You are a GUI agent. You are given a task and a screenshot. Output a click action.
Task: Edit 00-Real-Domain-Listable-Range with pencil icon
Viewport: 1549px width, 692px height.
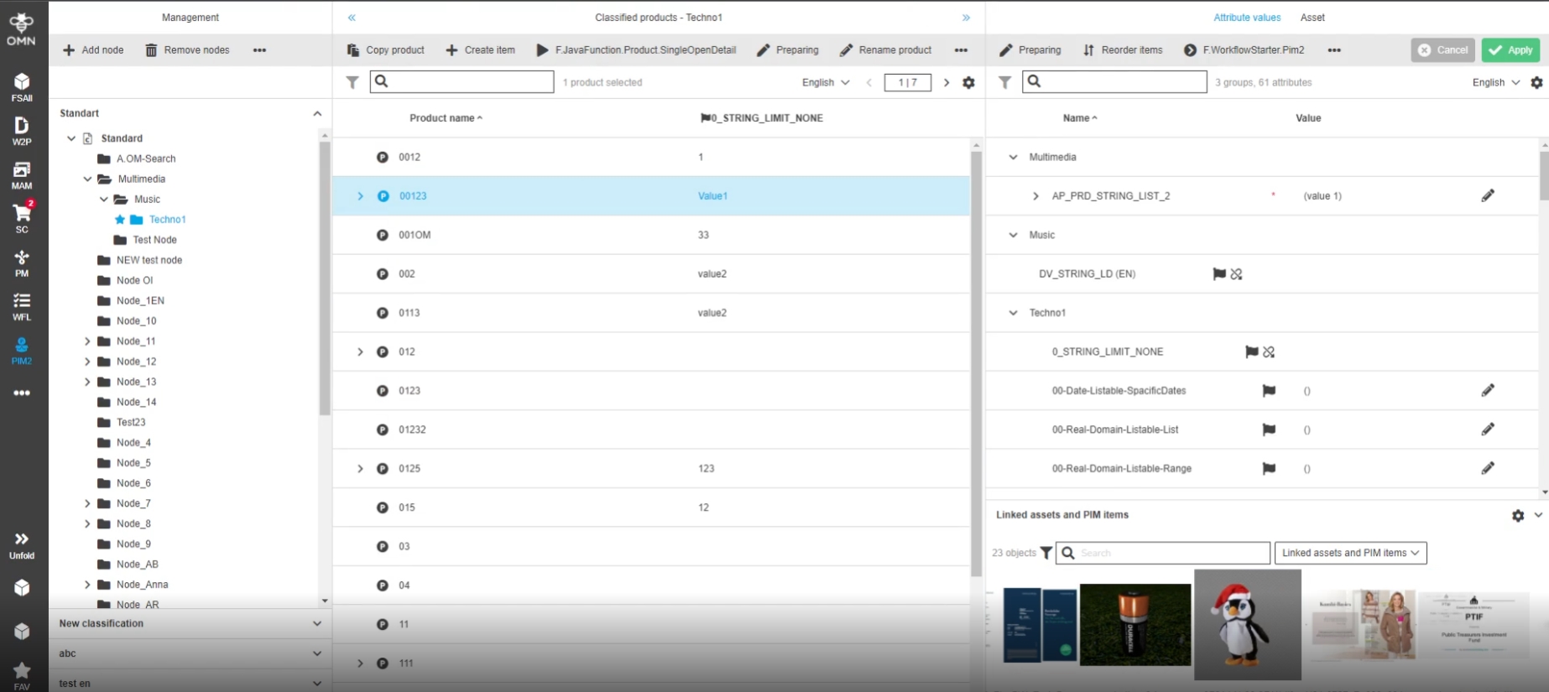pos(1488,468)
